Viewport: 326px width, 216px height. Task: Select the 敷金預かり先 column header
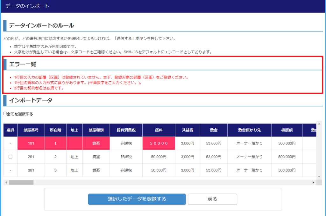point(249,130)
